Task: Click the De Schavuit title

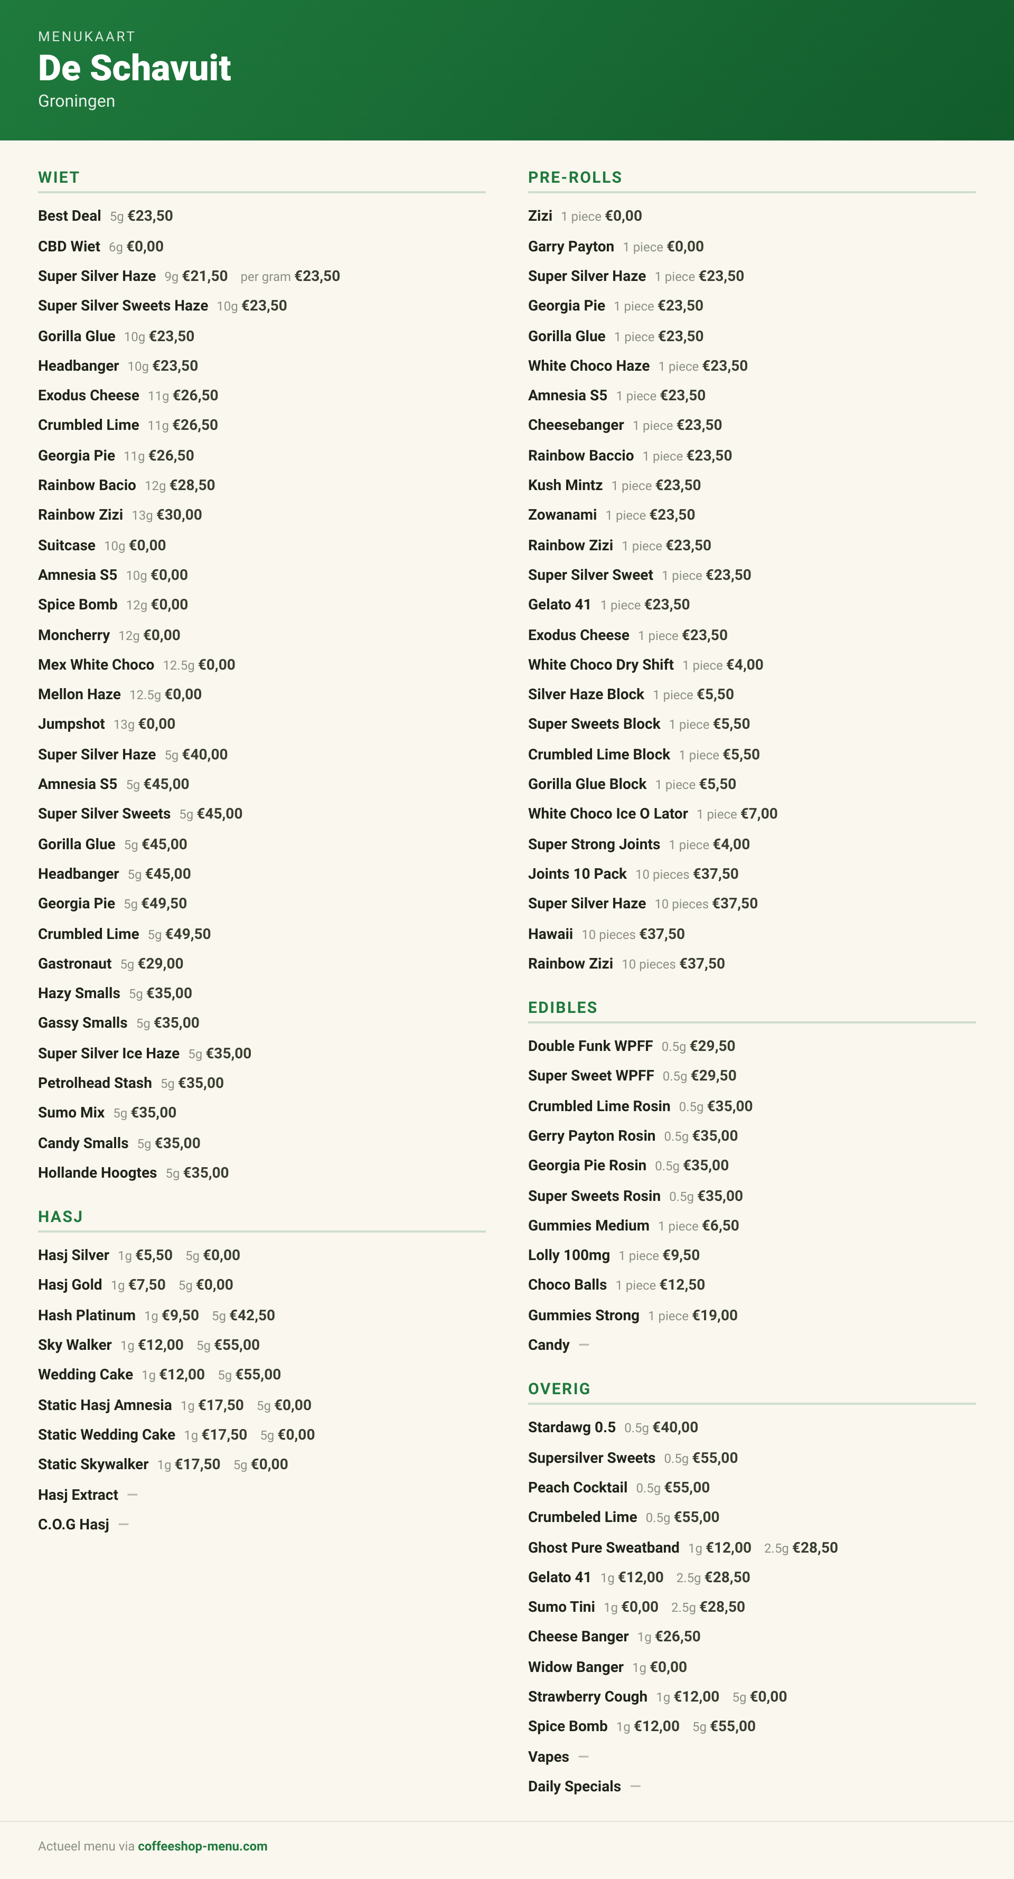Action: coord(134,68)
